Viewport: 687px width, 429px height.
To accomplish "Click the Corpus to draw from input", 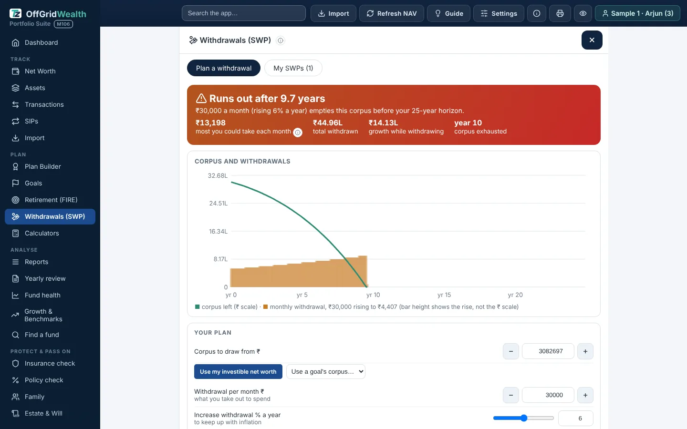I will click(548, 351).
